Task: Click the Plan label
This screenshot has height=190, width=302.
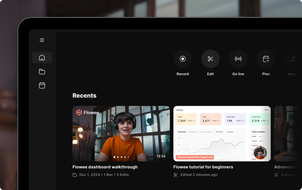Action: [266, 74]
